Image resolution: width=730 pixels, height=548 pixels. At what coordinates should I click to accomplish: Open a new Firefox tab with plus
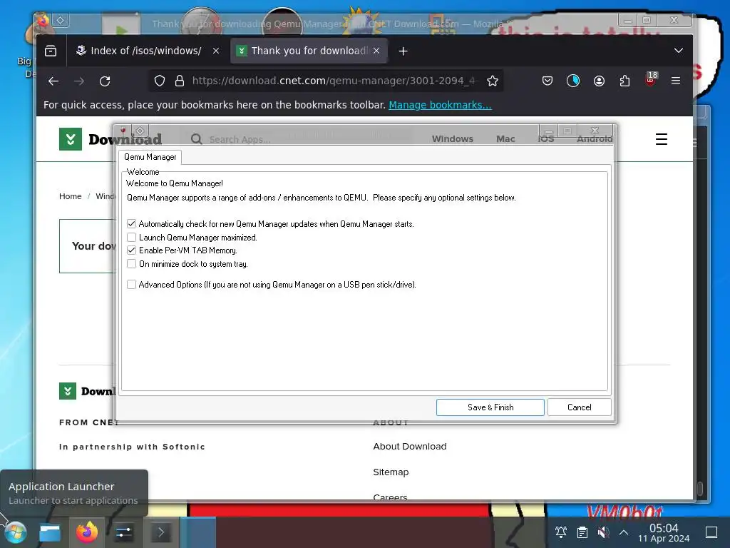(403, 51)
